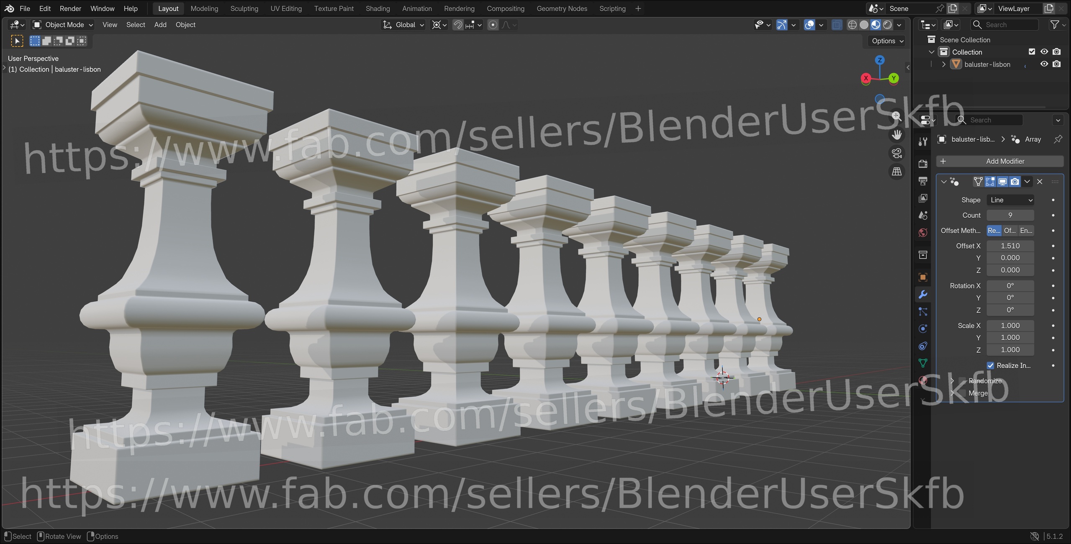1071x544 pixels.
Task: Select Relative offset method button
Action: point(994,231)
